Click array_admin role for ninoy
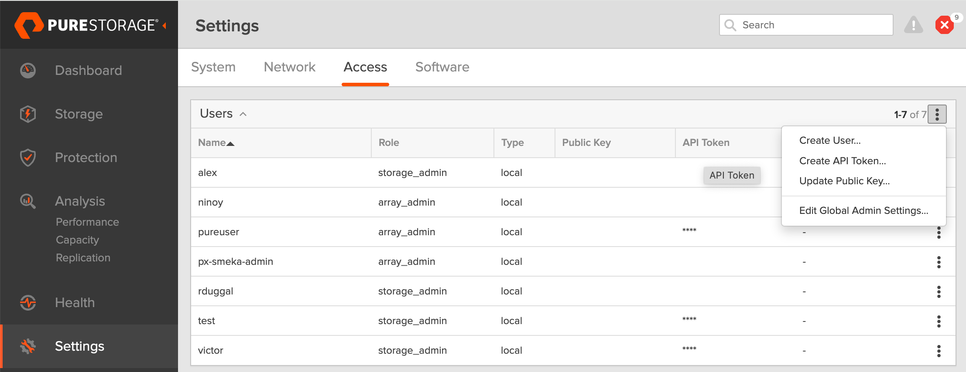This screenshot has width=966, height=372. 407,203
